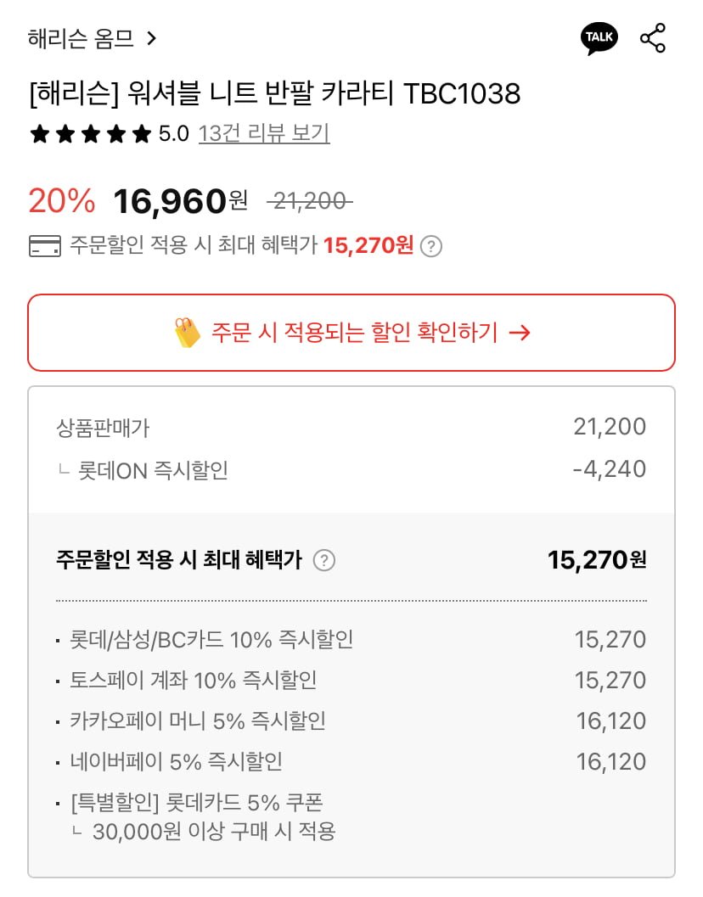Image resolution: width=703 pixels, height=897 pixels.
Task: Open the 해리슨 옴므 brand link
Action: click(x=82, y=39)
